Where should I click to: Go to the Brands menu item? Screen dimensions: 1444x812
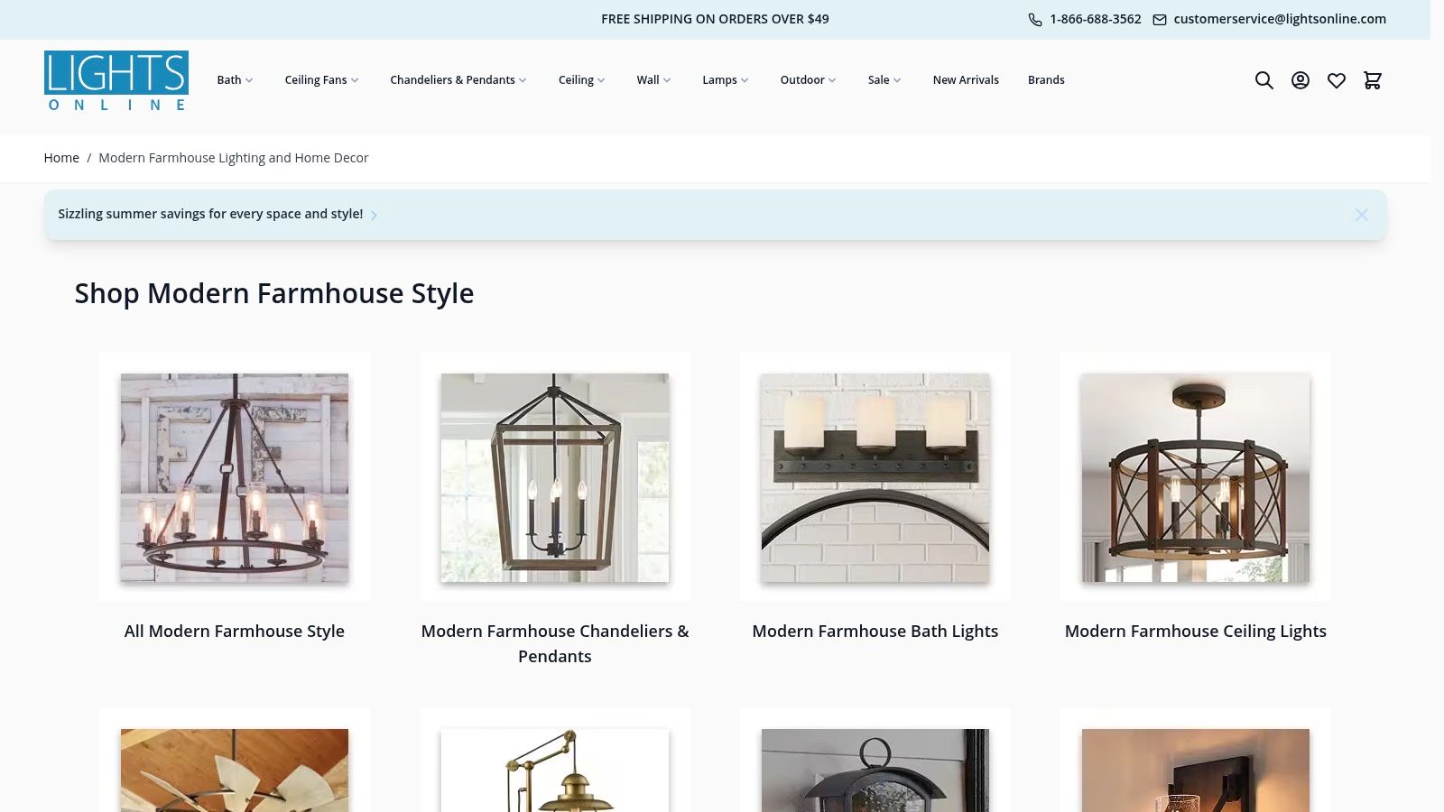(x=1046, y=80)
